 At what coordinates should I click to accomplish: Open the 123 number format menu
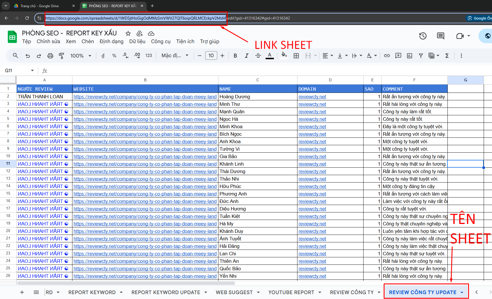pos(149,55)
